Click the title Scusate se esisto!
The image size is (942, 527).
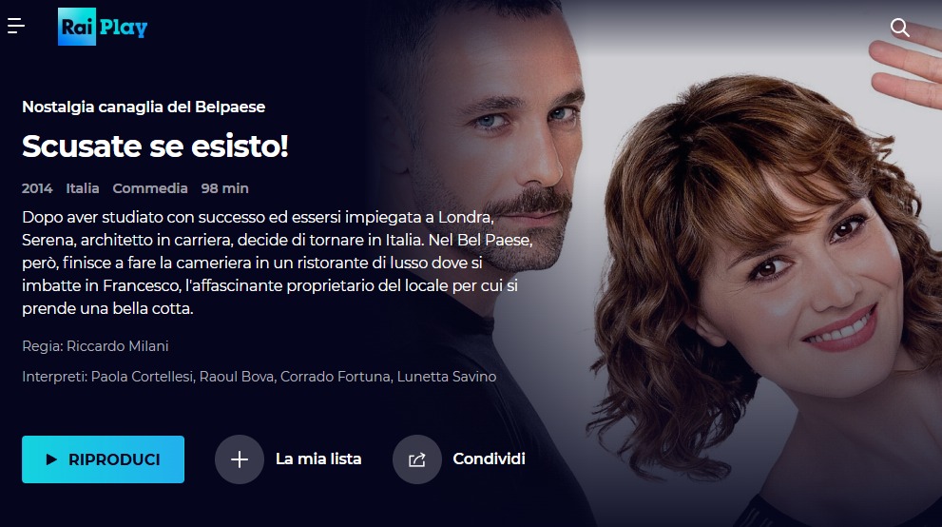point(155,146)
